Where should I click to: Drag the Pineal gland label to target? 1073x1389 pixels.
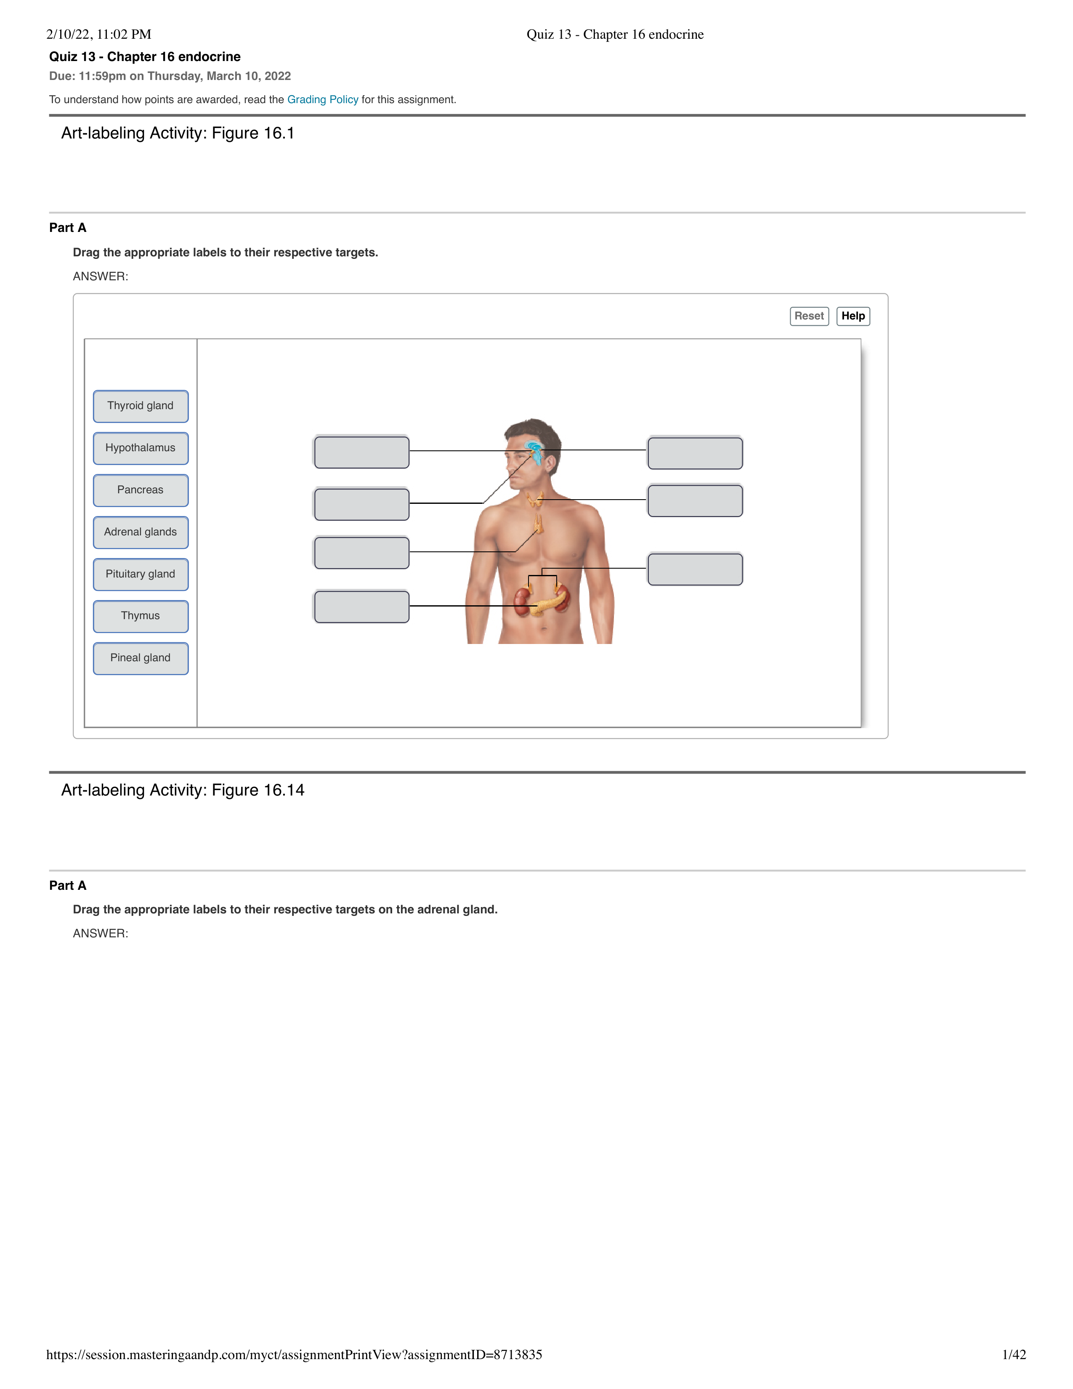(693, 449)
